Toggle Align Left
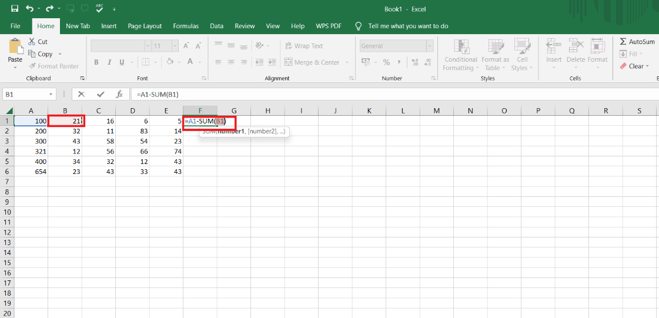Screen dimensions: 659x318 tap(218, 62)
